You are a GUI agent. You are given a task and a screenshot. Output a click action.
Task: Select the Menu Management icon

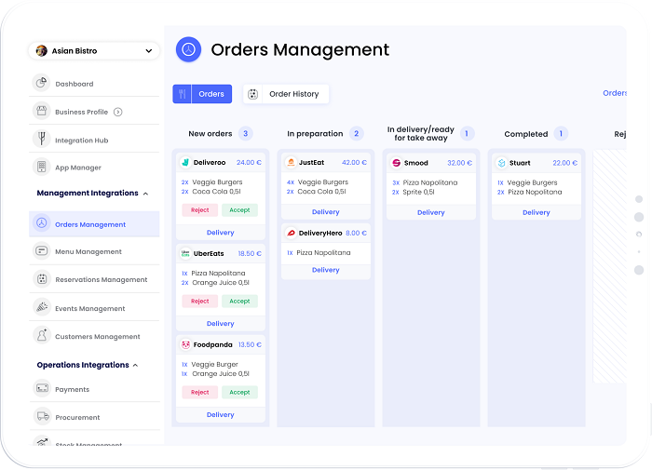[x=41, y=251]
